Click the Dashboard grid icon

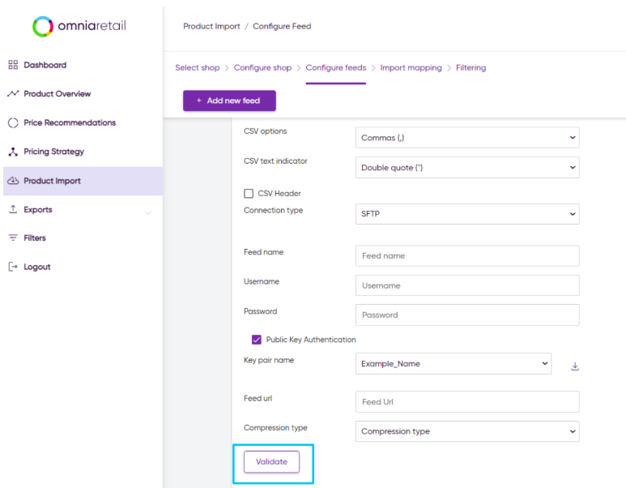[13, 65]
